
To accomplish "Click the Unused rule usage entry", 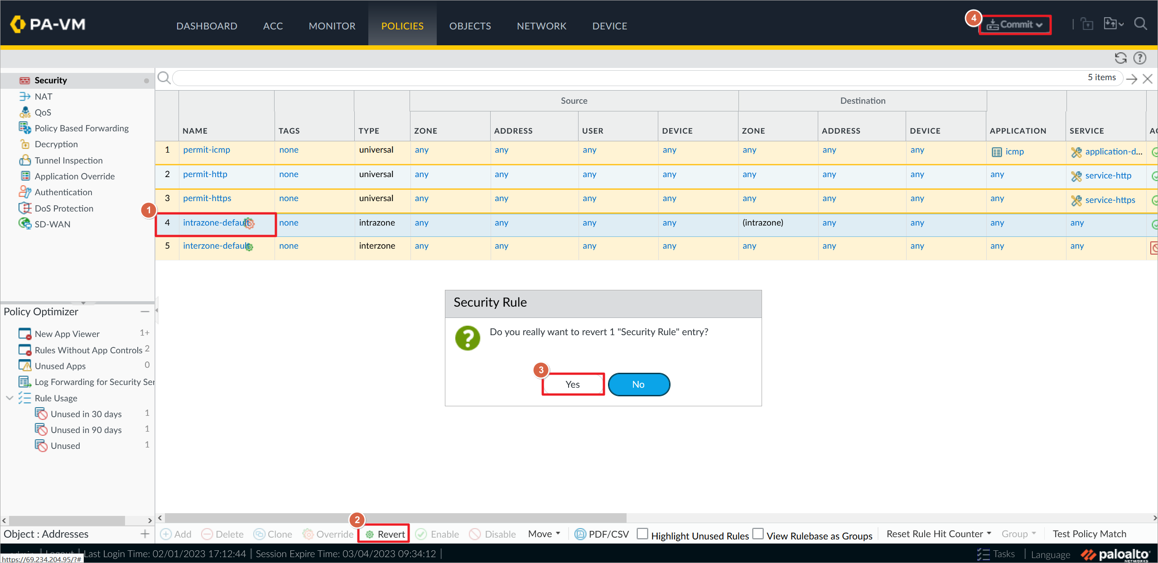I will pyautogui.click(x=65, y=446).
